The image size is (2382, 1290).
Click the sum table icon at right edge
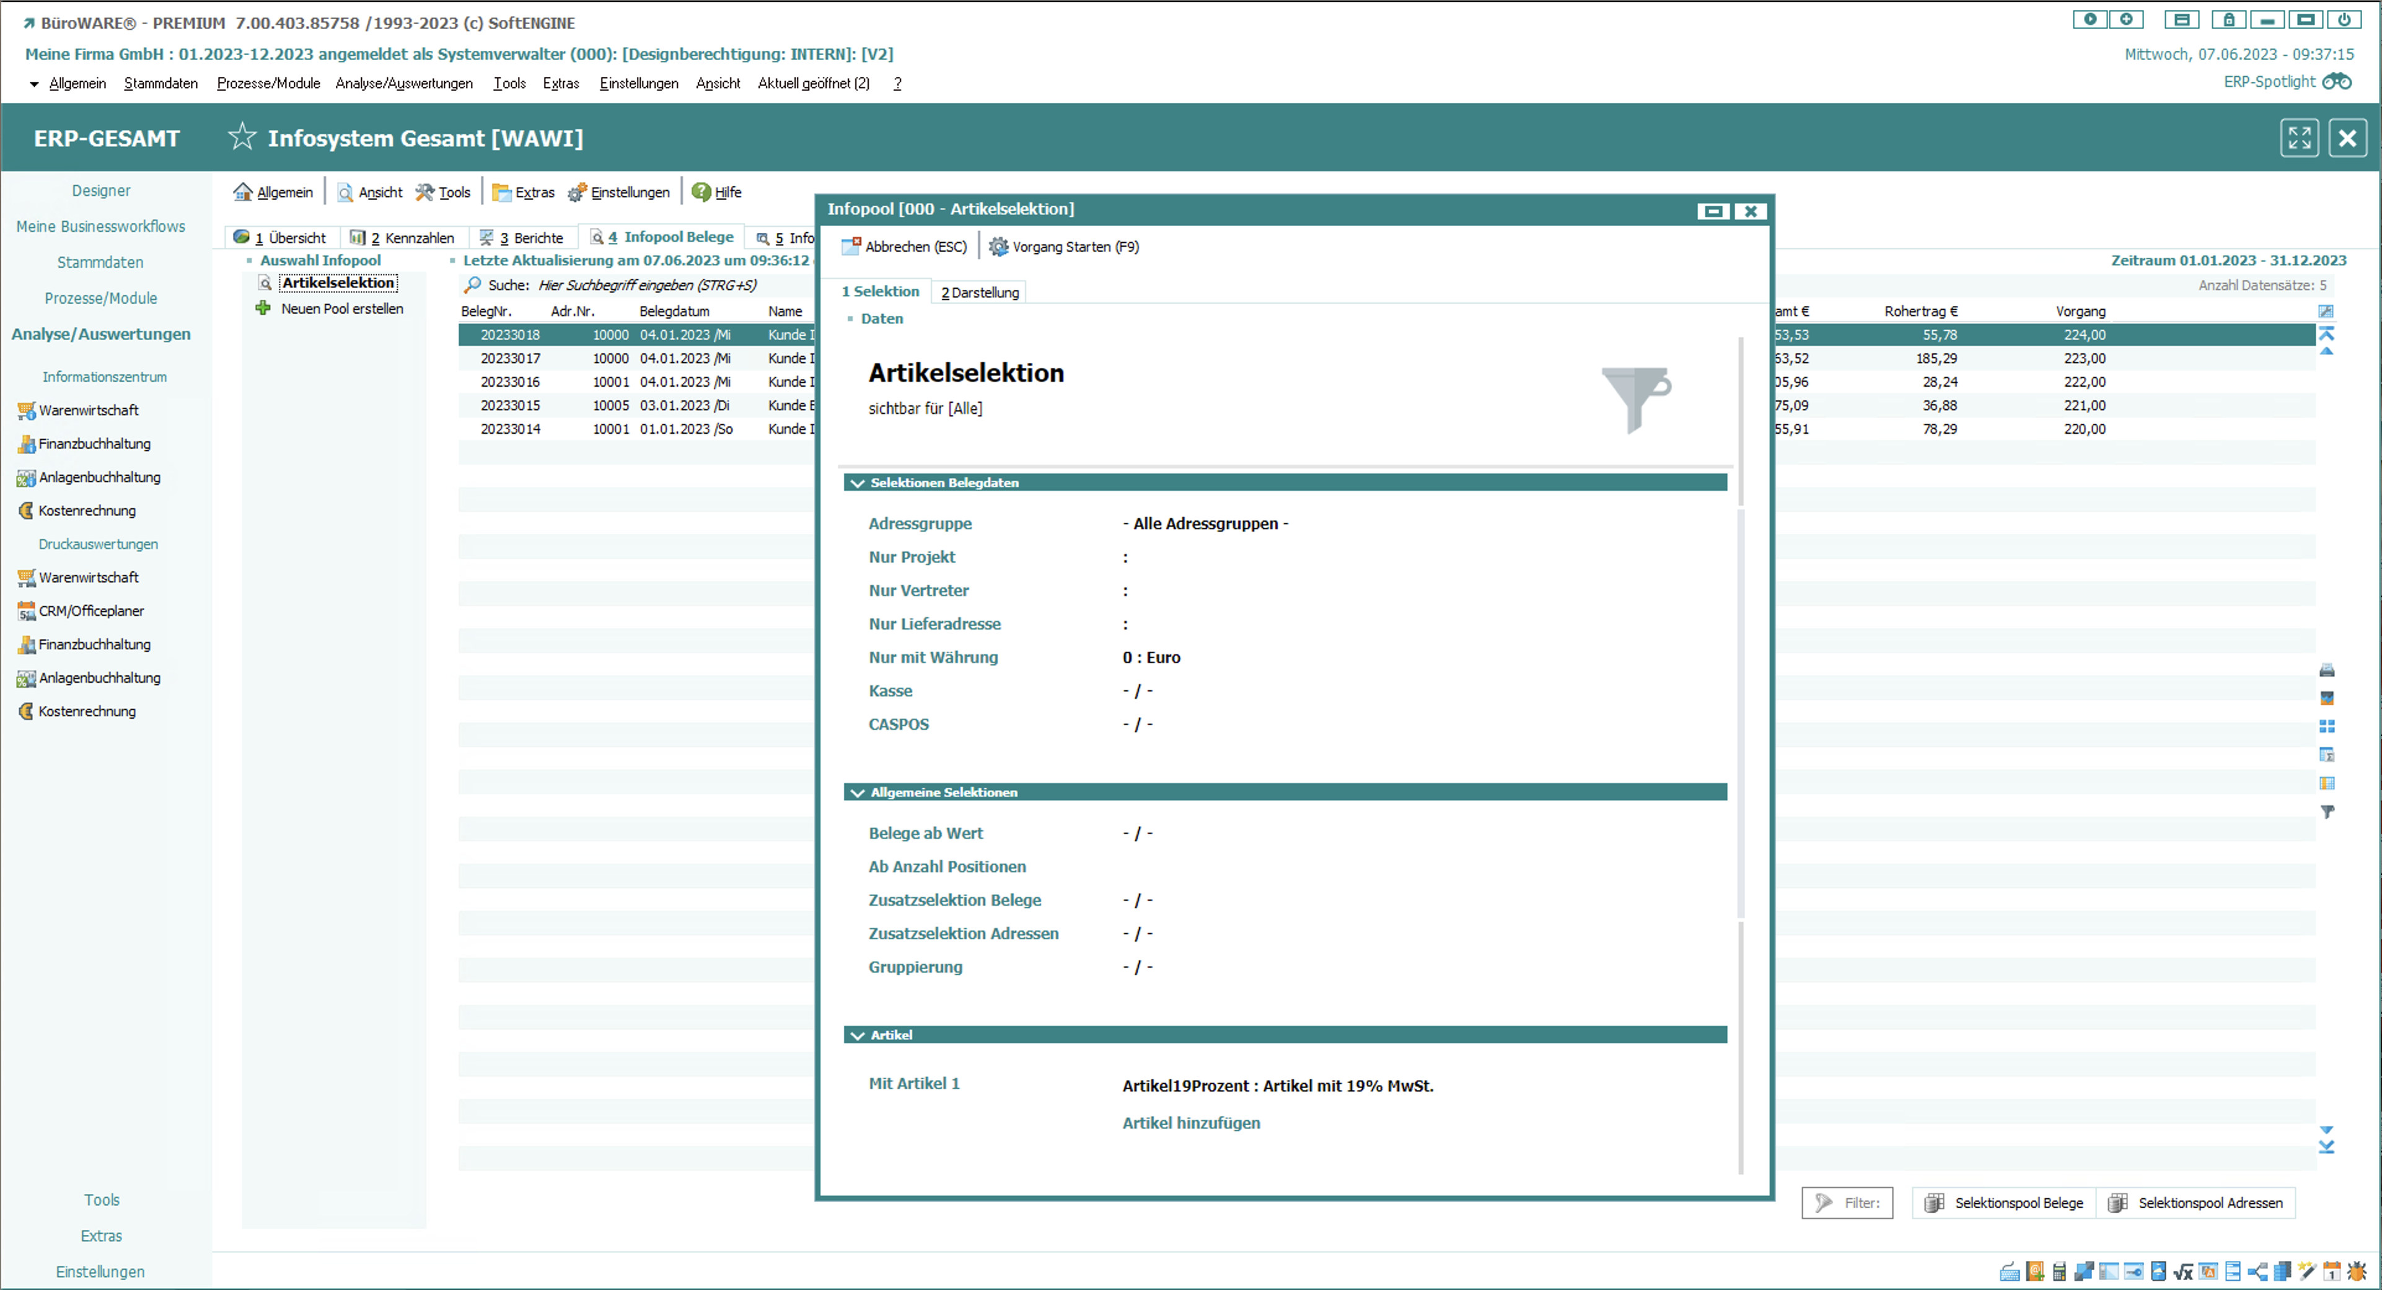point(2326,755)
